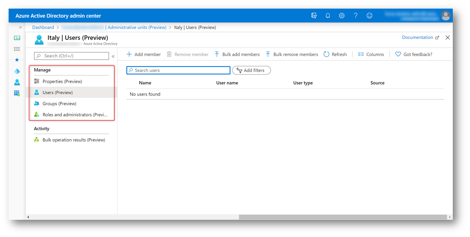Collapse the side menu with double chevron

pyautogui.click(x=113, y=56)
